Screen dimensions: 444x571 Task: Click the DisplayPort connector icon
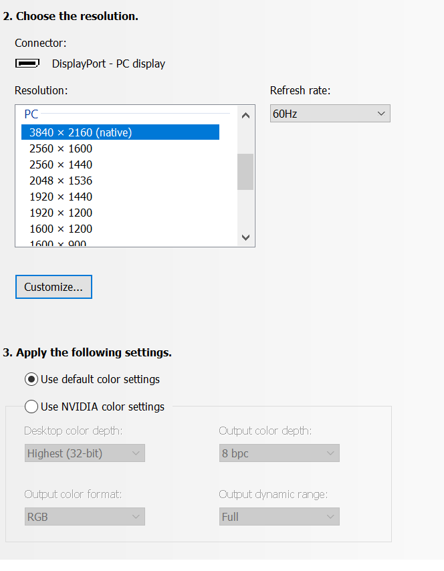27,64
